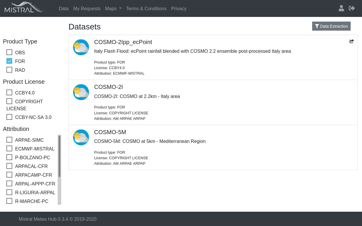
Task: Click the weather icon of COSMO-2I
Action: click(81, 92)
